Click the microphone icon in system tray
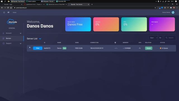 [158, 1]
